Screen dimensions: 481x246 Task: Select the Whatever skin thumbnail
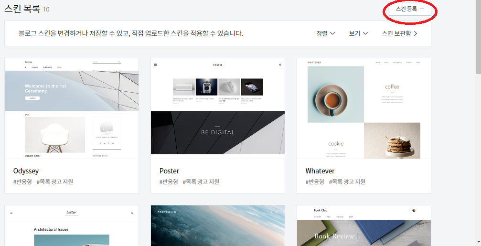pos(364,108)
